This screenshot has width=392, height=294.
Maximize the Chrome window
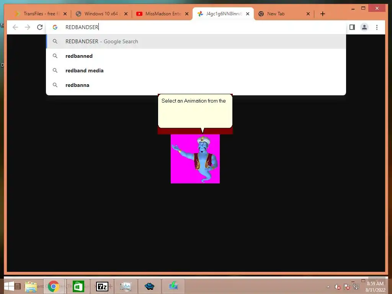363,8
